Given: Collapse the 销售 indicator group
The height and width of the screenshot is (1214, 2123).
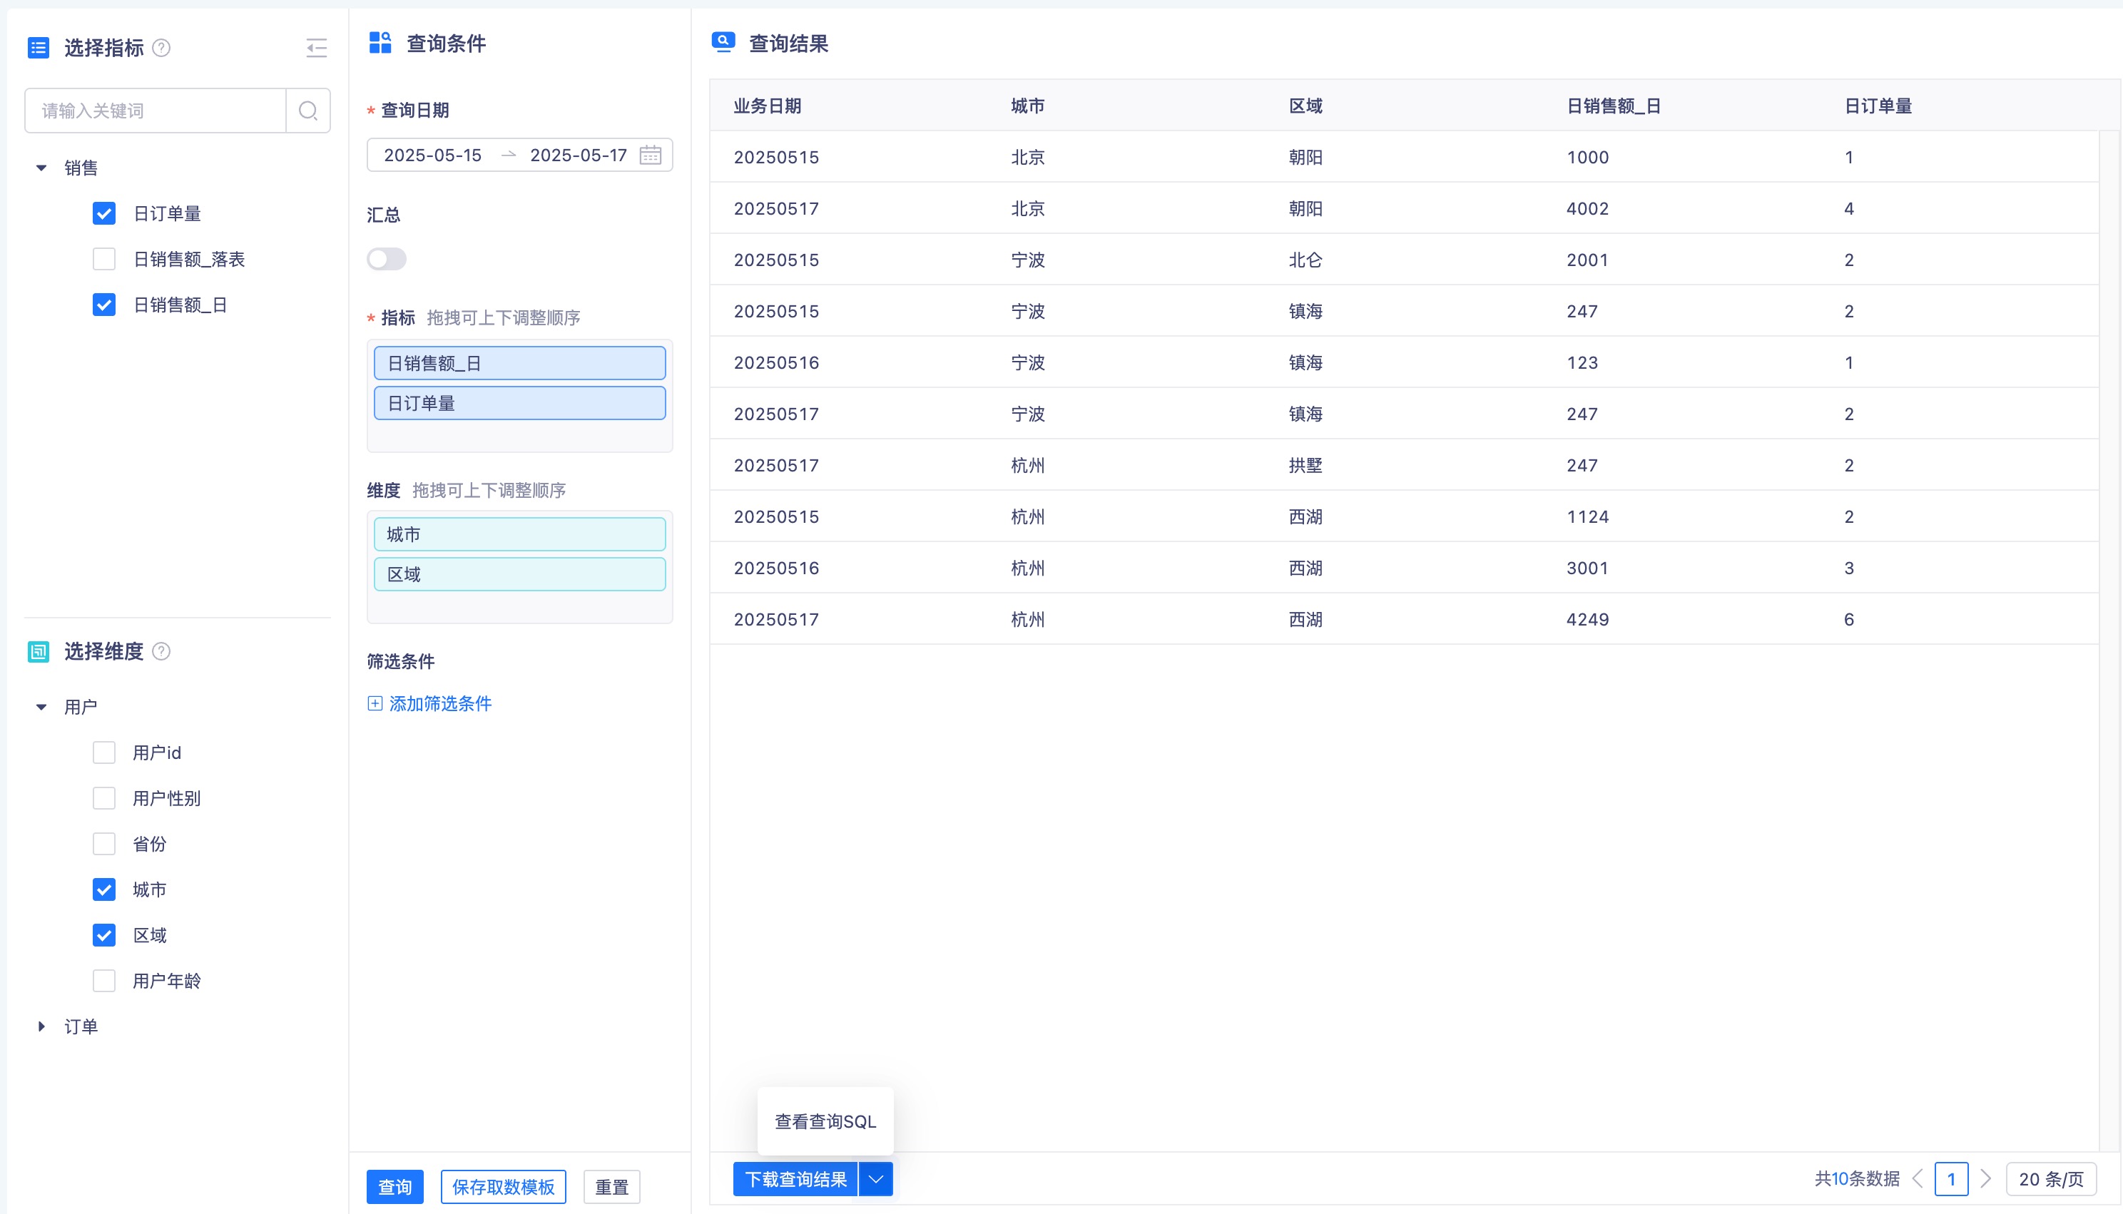Looking at the screenshot, I should point(41,168).
